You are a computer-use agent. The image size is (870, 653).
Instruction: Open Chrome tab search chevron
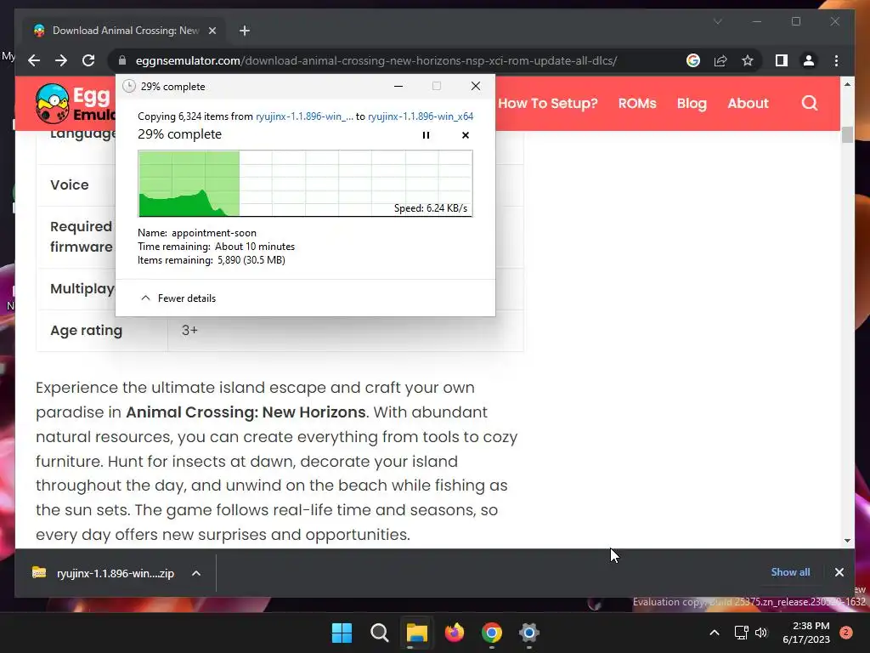click(717, 21)
